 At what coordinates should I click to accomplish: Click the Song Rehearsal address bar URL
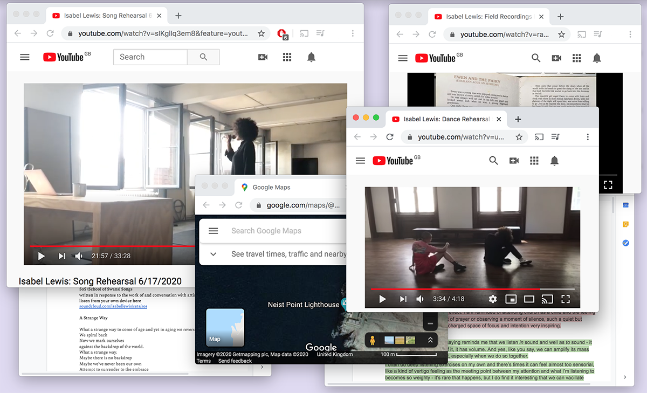pos(163,33)
